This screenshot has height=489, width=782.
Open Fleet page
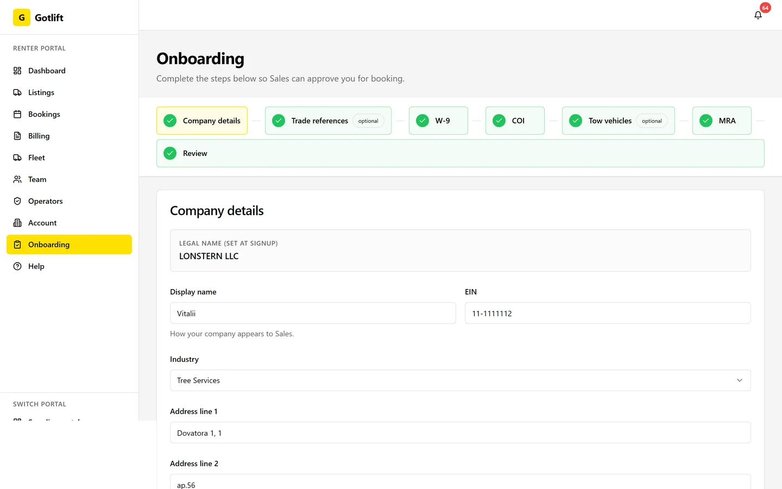(x=69, y=158)
